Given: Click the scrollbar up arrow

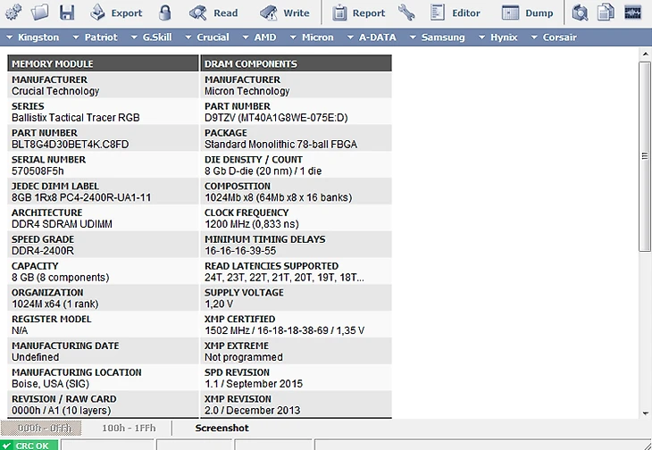Looking at the screenshot, I should (x=645, y=54).
